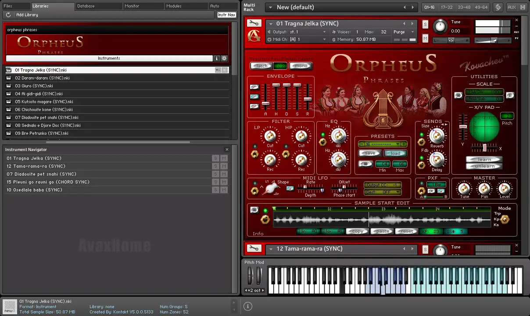Mute the 01 Tragna Jelka instrument in rack
The image size is (530, 316).
click(x=425, y=39)
